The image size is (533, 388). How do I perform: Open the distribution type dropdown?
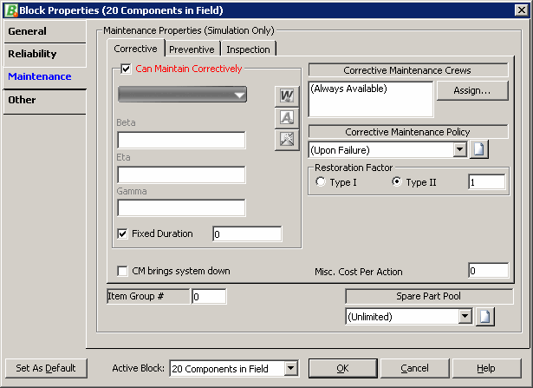(182, 95)
